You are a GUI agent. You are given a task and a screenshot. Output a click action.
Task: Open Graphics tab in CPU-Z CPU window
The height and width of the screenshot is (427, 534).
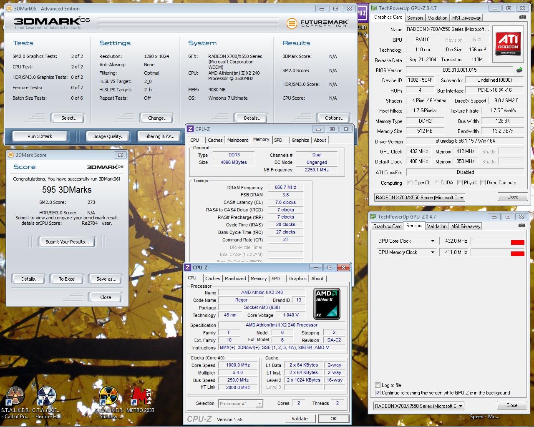298,279
